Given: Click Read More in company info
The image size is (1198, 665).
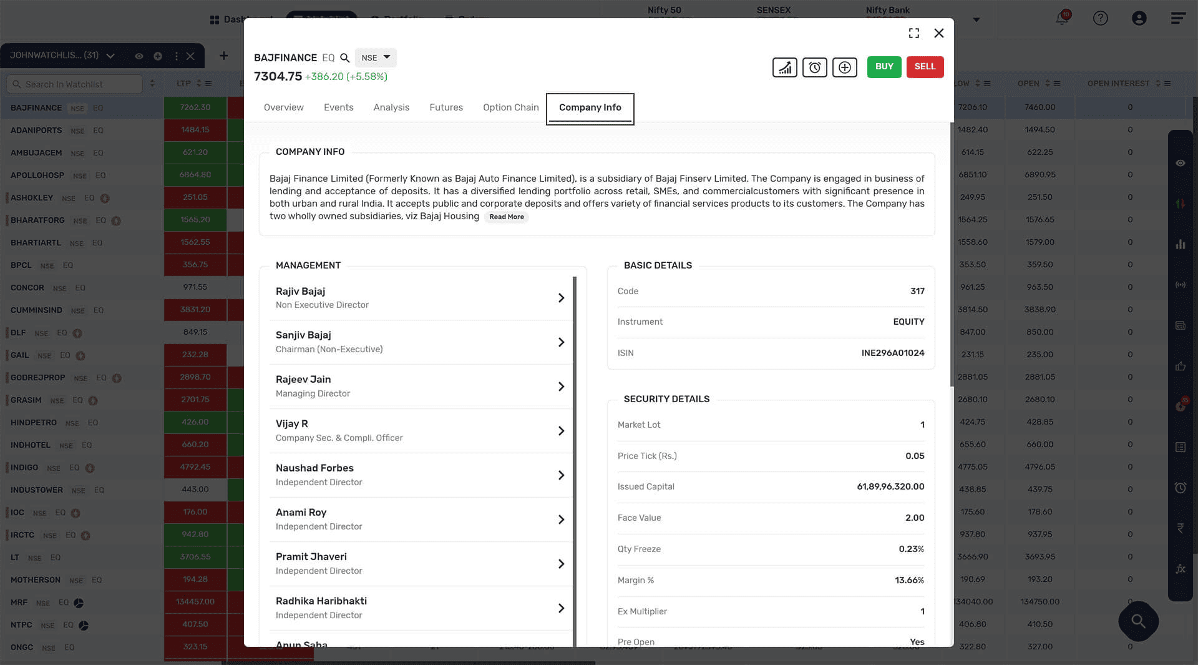Looking at the screenshot, I should click(507, 217).
